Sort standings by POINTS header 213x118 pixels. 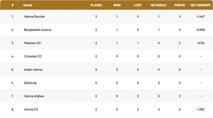point(180,5)
